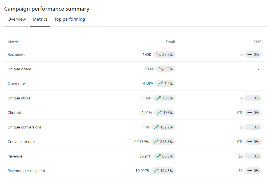Click the flat-dash icon in Recipients SMS badge
The image size is (268, 179).
pyautogui.click(x=250, y=55)
